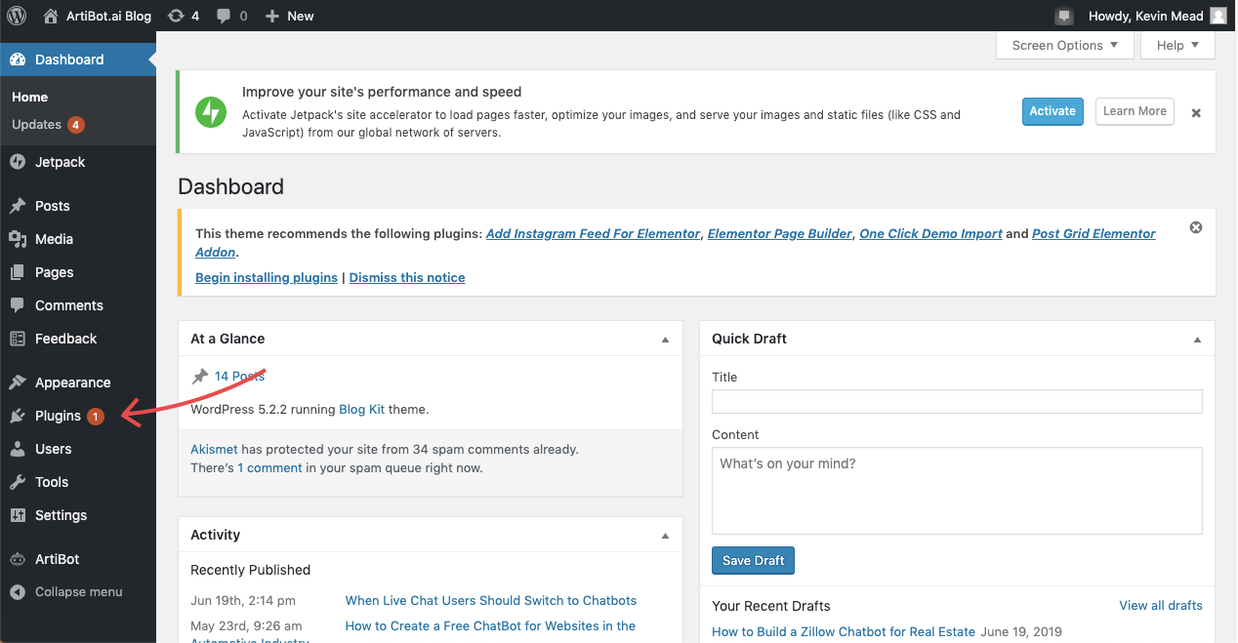The height and width of the screenshot is (643, 1238).
Task: Click the Media icon in sidebar
Action: coord(18,239)
